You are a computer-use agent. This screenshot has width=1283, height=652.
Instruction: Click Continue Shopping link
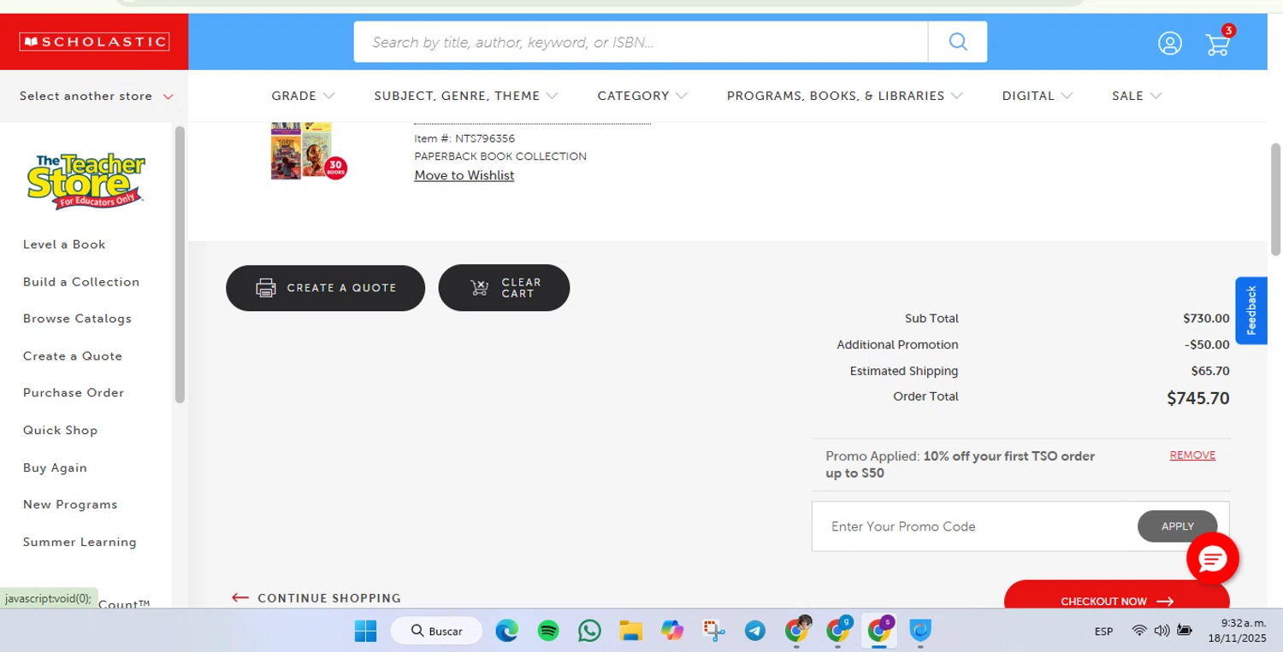(316, 598)
